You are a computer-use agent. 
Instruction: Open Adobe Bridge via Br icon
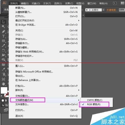[115, 3]
